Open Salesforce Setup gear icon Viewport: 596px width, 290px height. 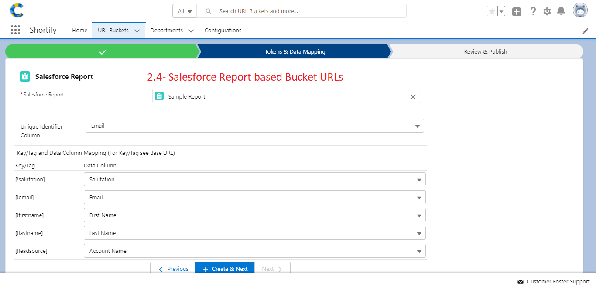point(547,11)
